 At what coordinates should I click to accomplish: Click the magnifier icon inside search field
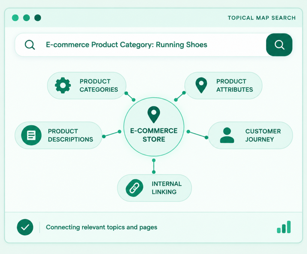click(30, 45)
